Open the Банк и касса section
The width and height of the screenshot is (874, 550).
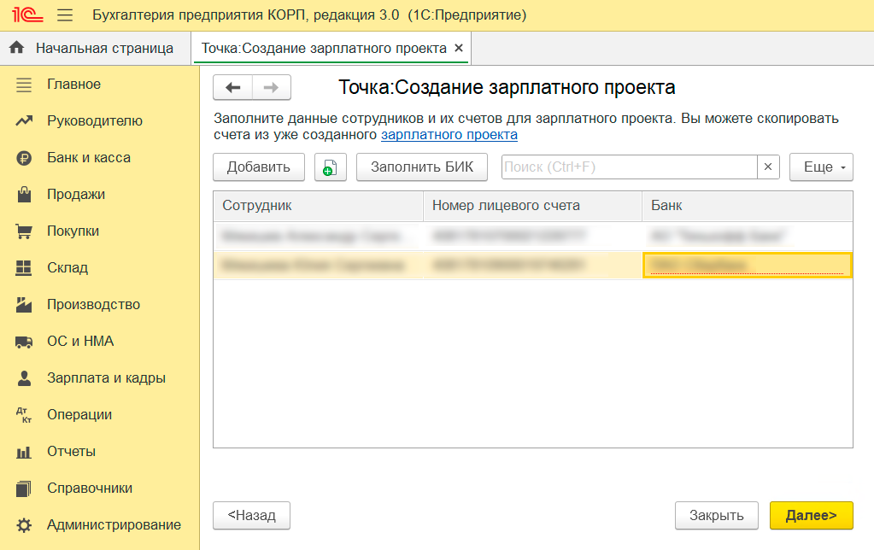click(89, 158)
